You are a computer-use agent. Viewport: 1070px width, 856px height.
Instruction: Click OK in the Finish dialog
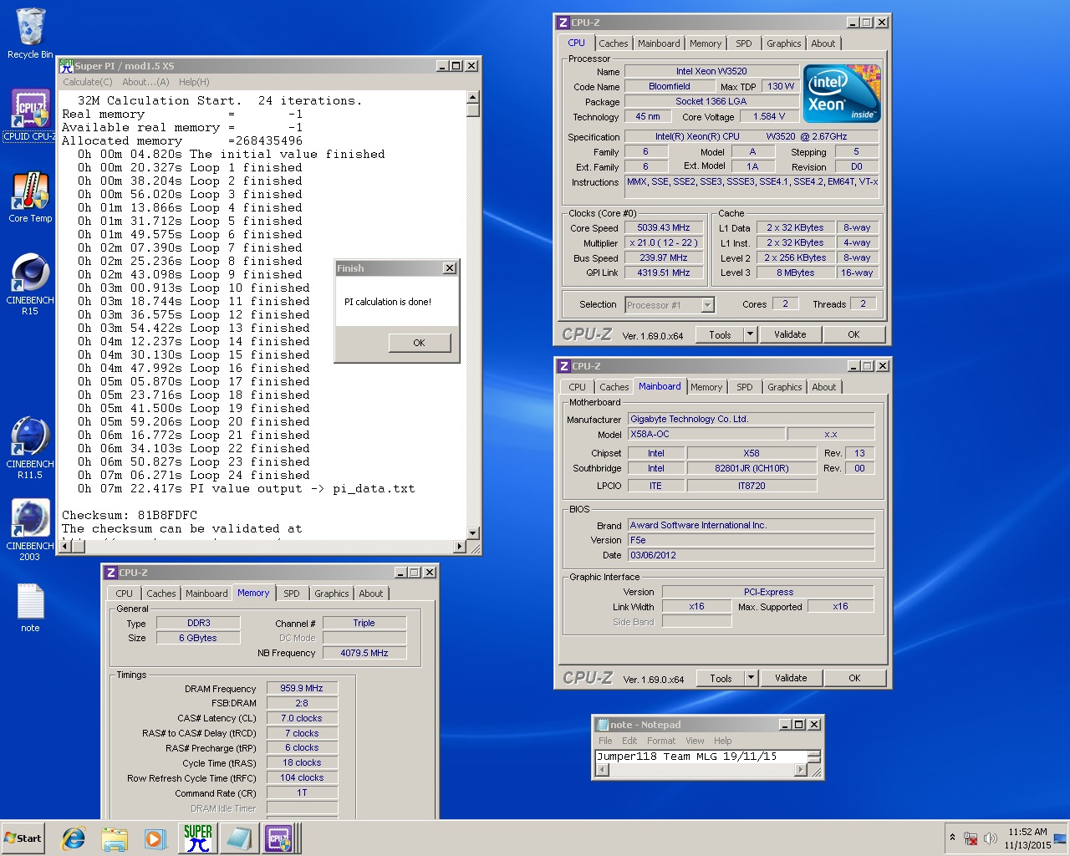click(x=419, y=343)
